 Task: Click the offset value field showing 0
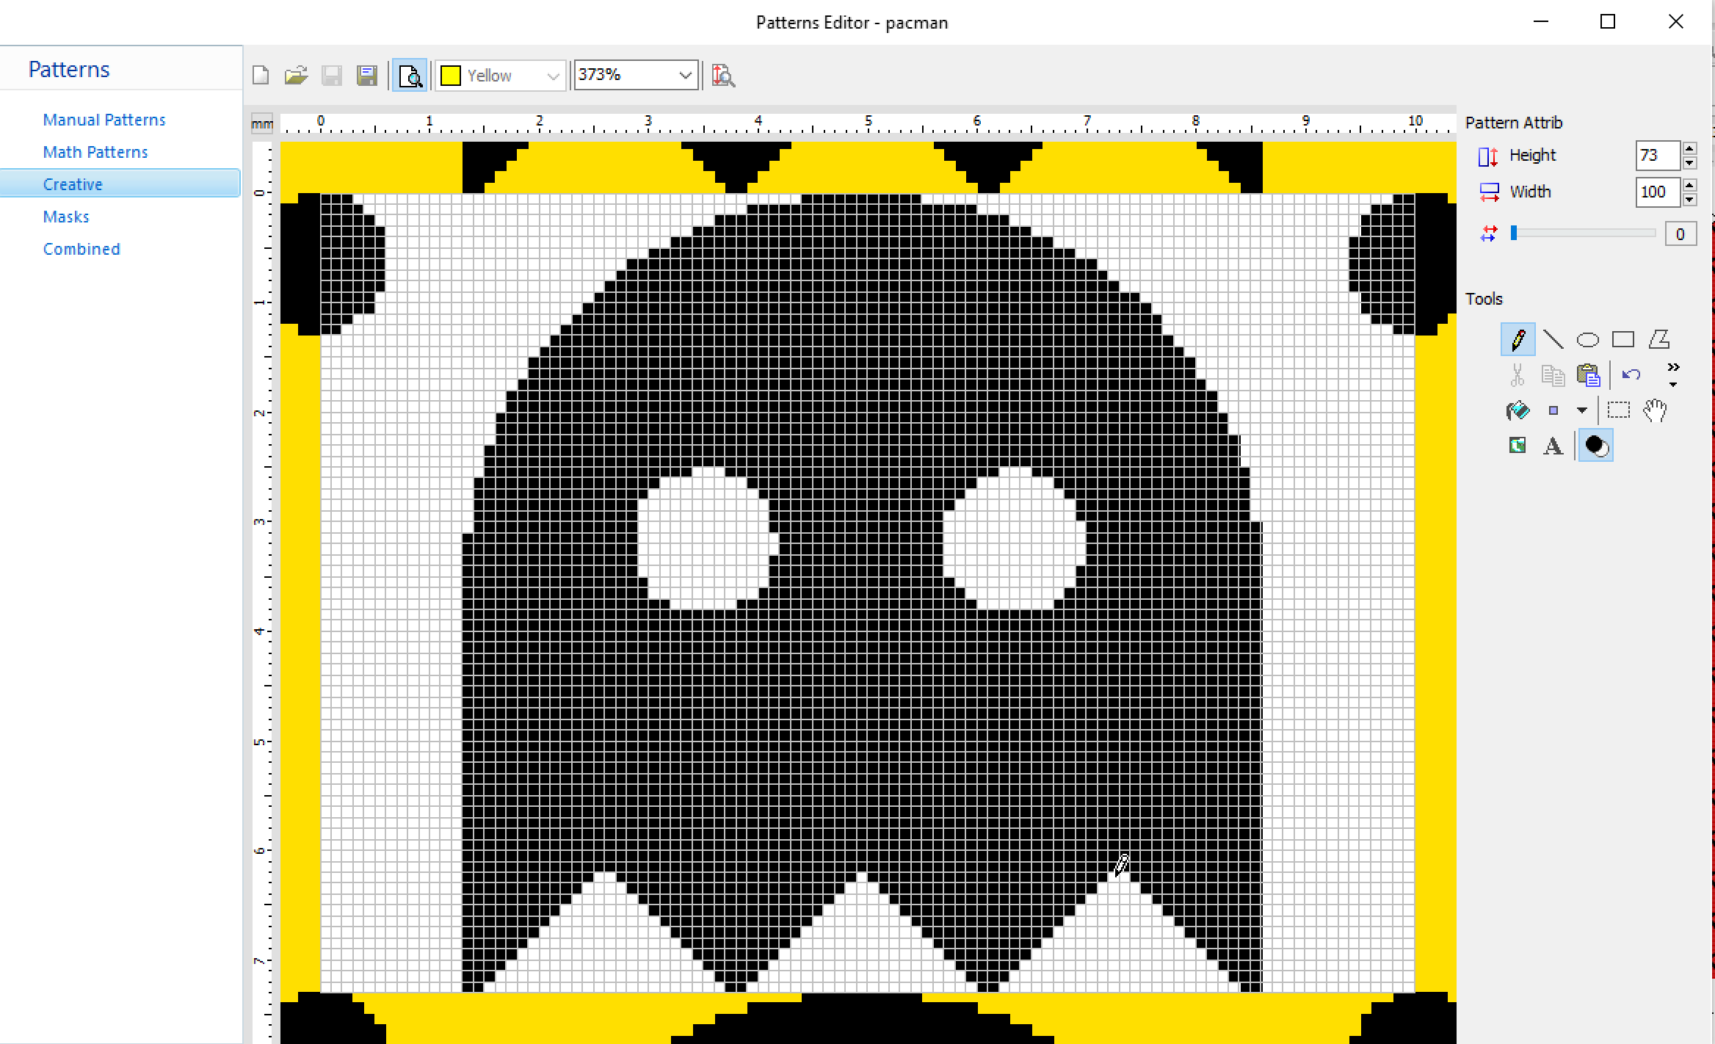point(1680,234)
